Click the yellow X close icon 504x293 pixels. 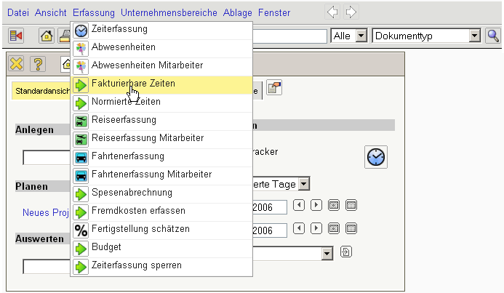pyautogui.click(x=17, y=64)
